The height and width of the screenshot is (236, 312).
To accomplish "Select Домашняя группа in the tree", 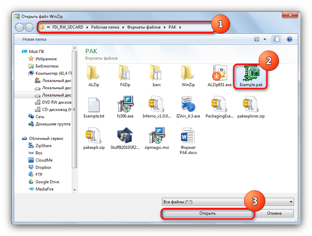I will pyautogui.click(x=49, y=124).
